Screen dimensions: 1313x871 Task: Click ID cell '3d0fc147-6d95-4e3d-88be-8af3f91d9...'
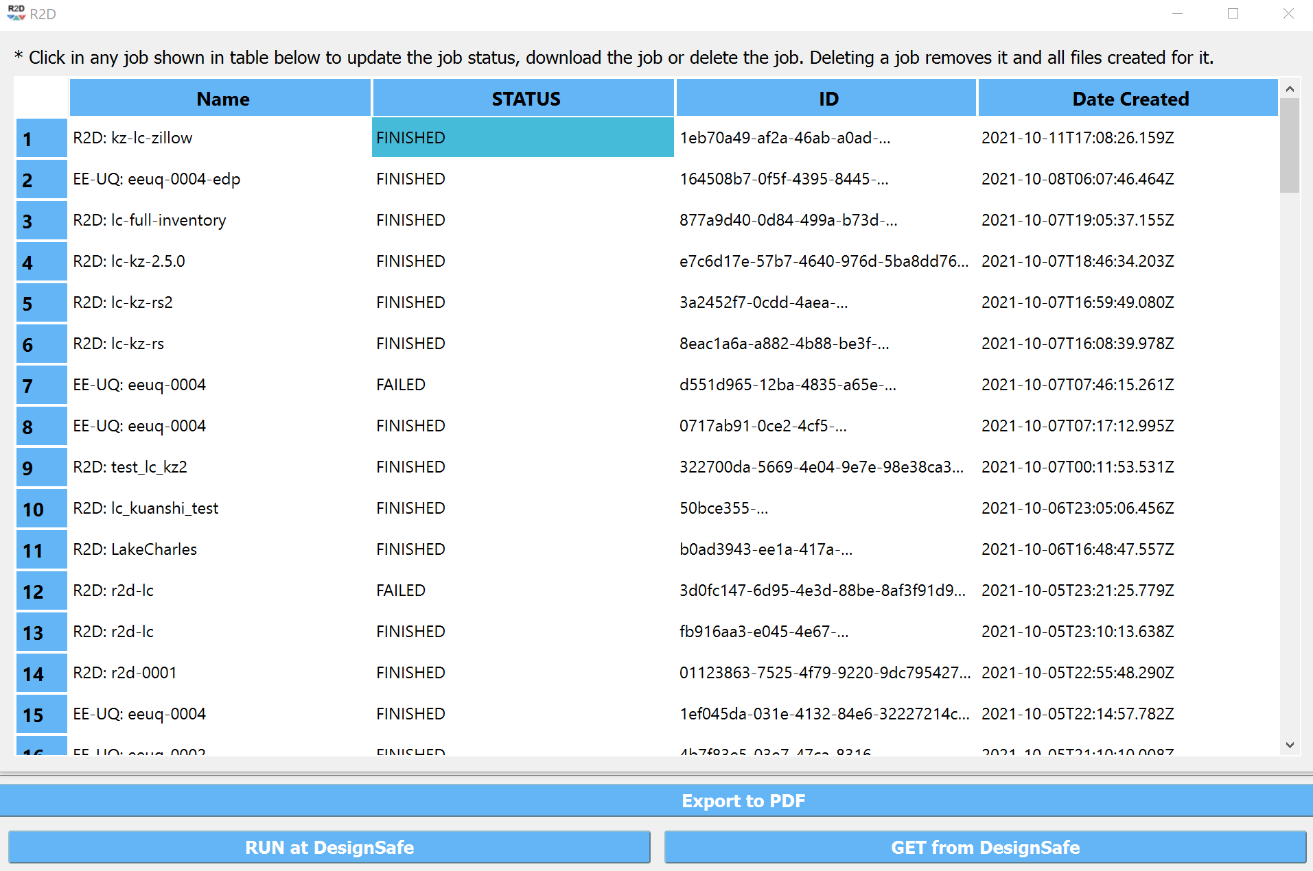(823, 590)
